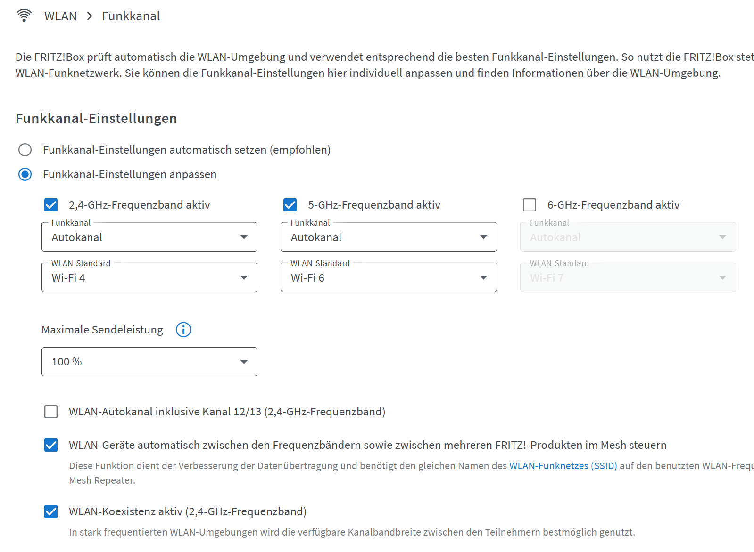Click the breadcrumb chevron arrow after WLAN
This screenshot has width=754, height=552.
[x=90, y=16]
